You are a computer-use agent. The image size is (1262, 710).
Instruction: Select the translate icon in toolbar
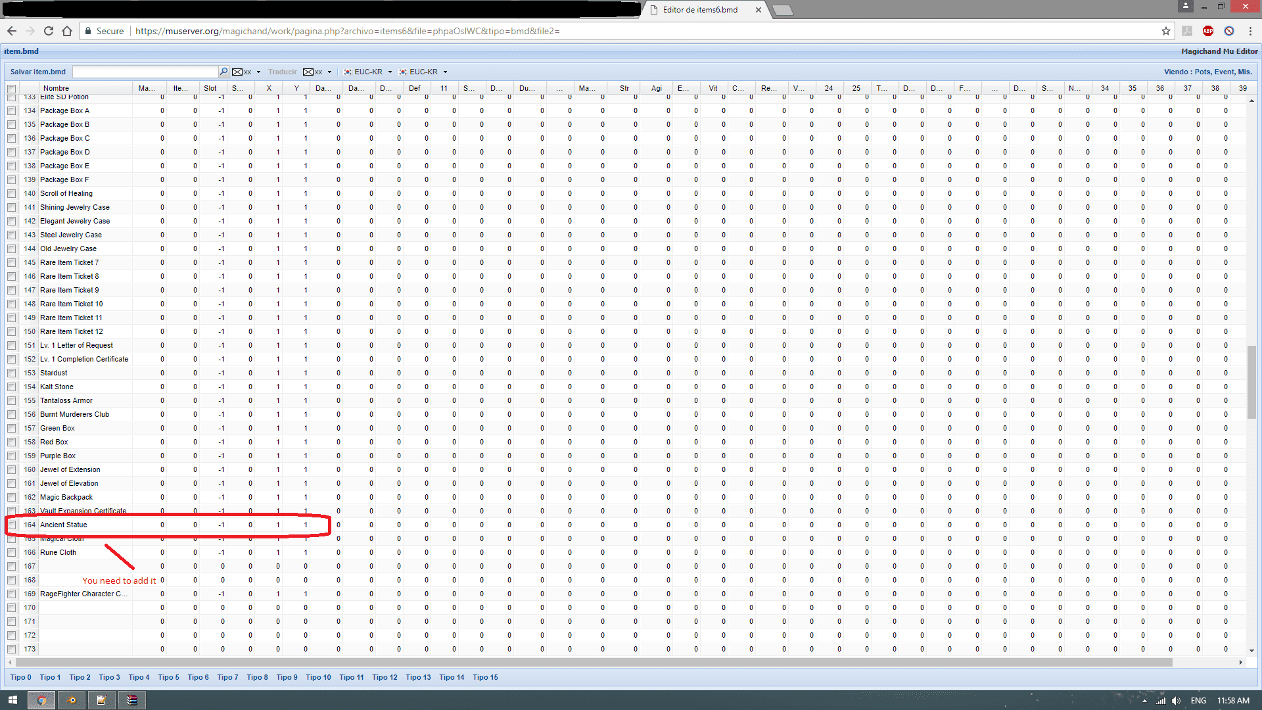(283, 72)
